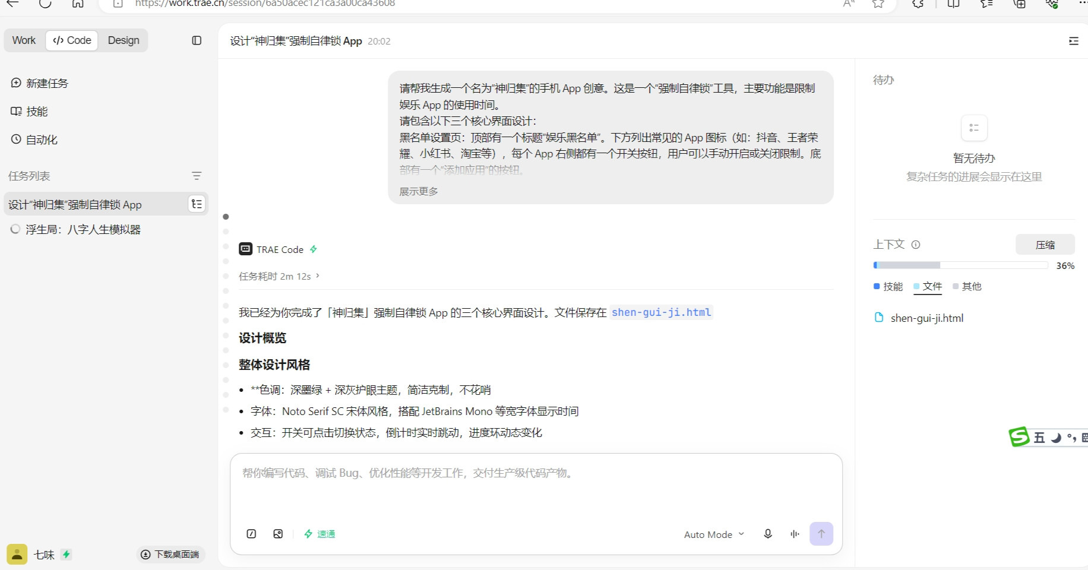Click the lightning badge beside 七味
1088x570 pixels.
67,555
